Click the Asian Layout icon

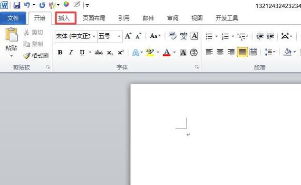[285, 36]
